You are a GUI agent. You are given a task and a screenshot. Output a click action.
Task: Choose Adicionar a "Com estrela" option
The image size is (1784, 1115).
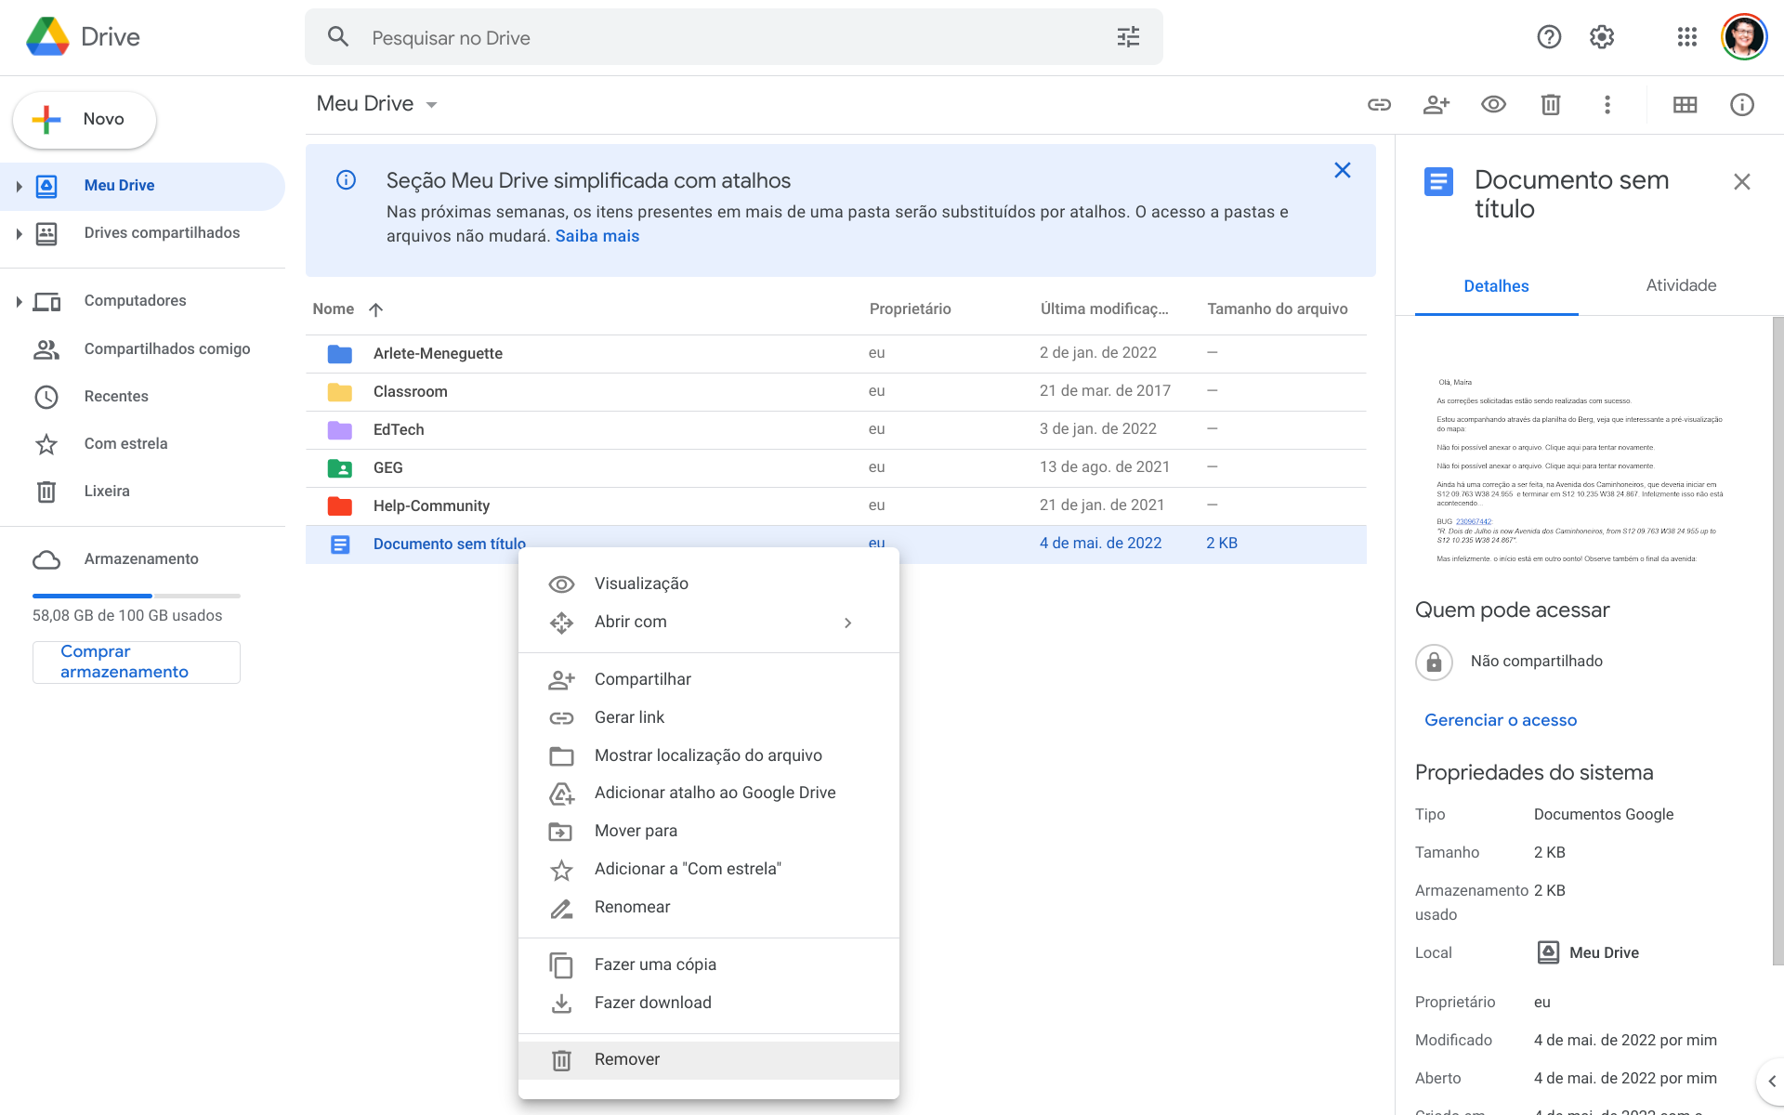click(x=709, y=869)
